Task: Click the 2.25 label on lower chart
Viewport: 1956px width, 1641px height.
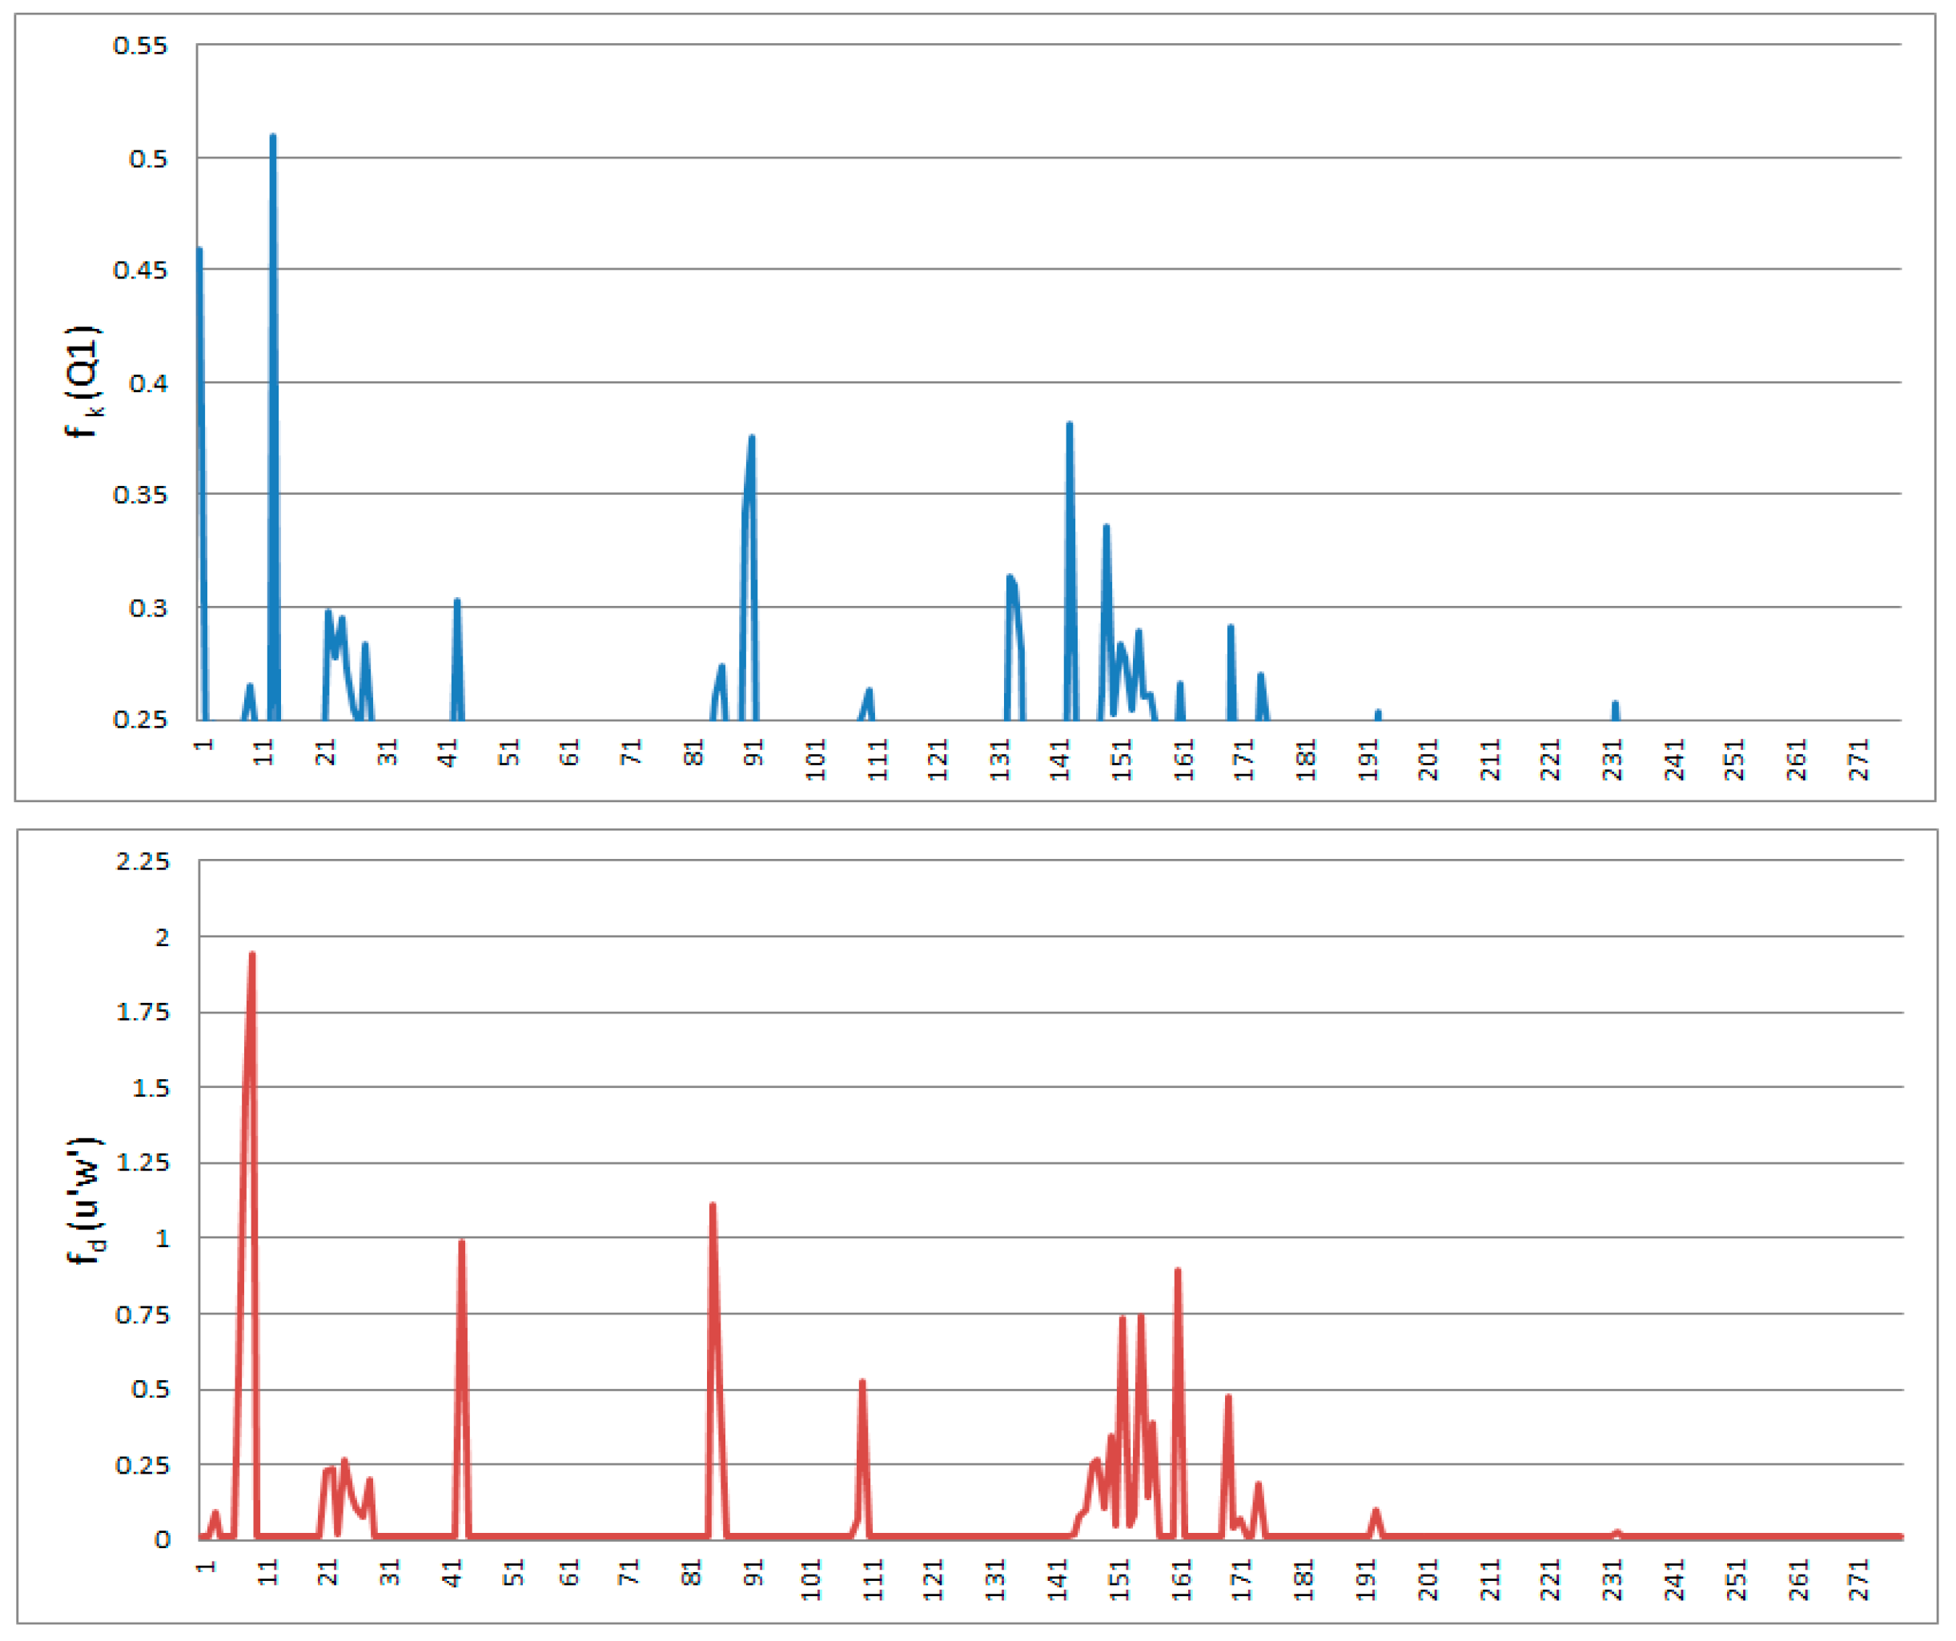Action: 143,861
